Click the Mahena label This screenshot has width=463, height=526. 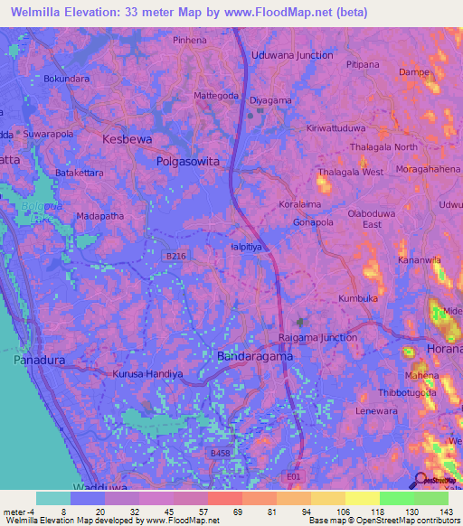(421, 376)
